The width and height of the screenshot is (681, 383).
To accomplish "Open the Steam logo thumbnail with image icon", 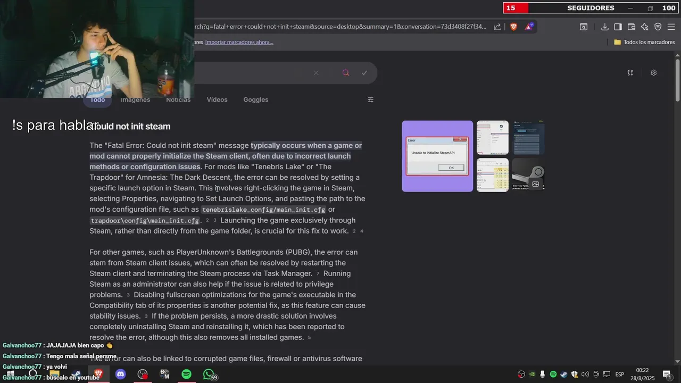I will [528, 175].
